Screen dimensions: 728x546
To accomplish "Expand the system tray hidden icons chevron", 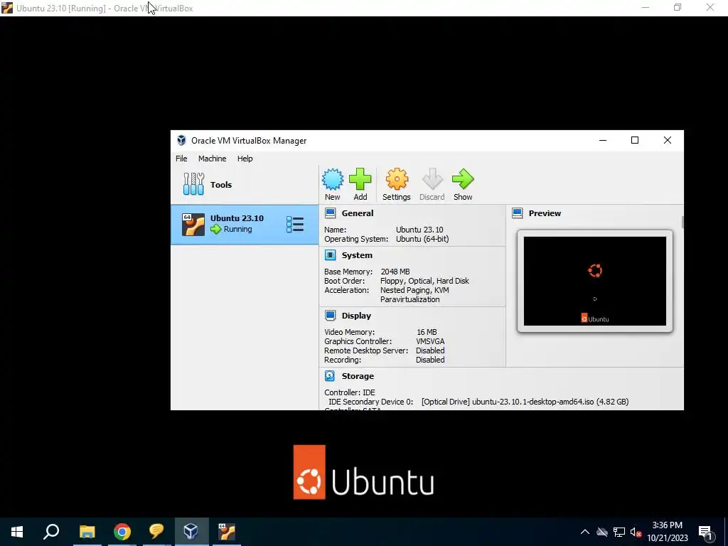I will [x=585, y=532].
